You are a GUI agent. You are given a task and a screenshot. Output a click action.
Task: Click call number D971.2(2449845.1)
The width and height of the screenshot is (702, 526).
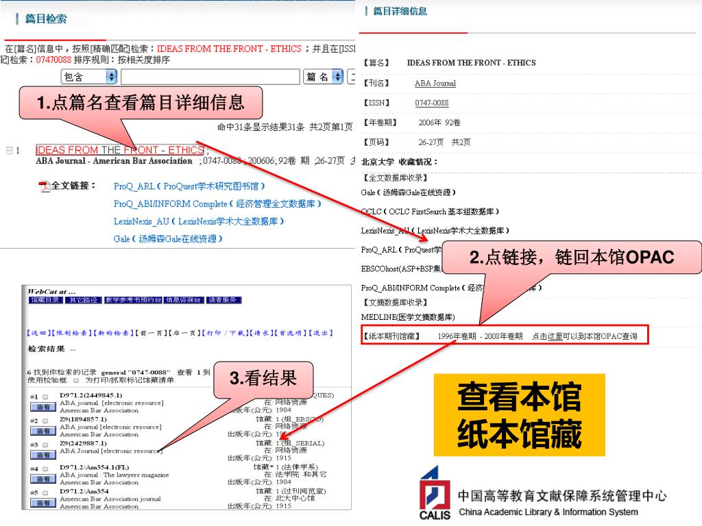point(91,395)
